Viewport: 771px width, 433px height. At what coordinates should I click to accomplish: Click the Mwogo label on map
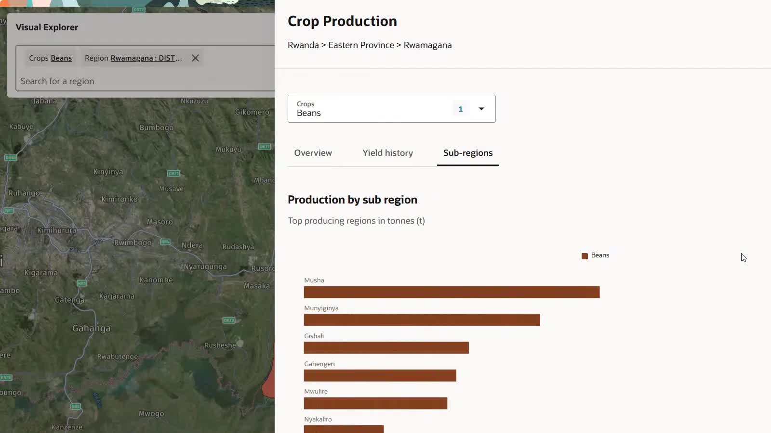tap(151, 414)
